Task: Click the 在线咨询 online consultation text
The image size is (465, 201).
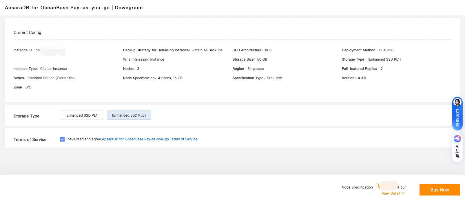Action: tap(457, 118)
